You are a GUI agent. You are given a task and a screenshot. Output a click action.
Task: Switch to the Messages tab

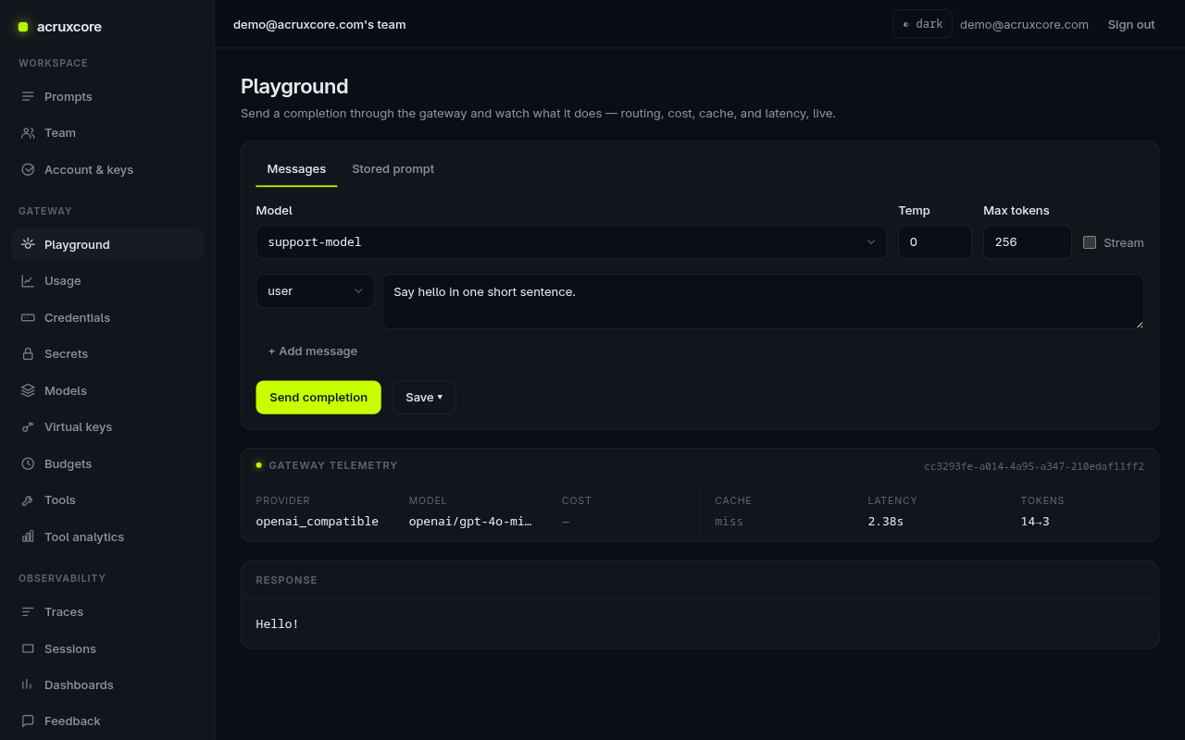296,169
